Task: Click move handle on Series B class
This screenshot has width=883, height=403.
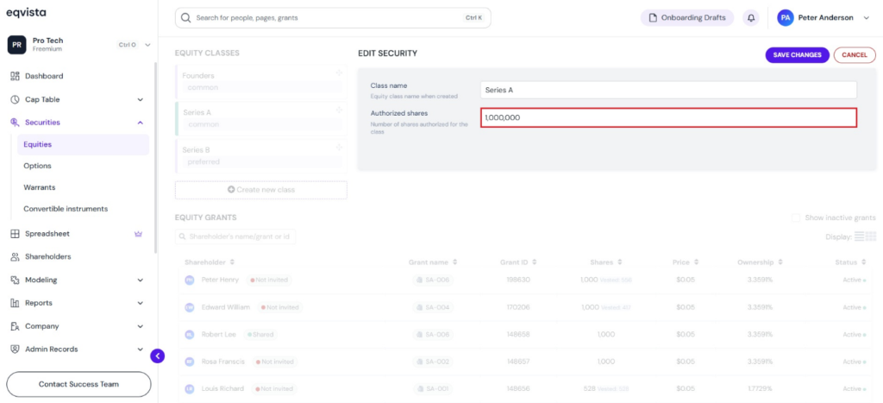Action: [x=339, y=147]
